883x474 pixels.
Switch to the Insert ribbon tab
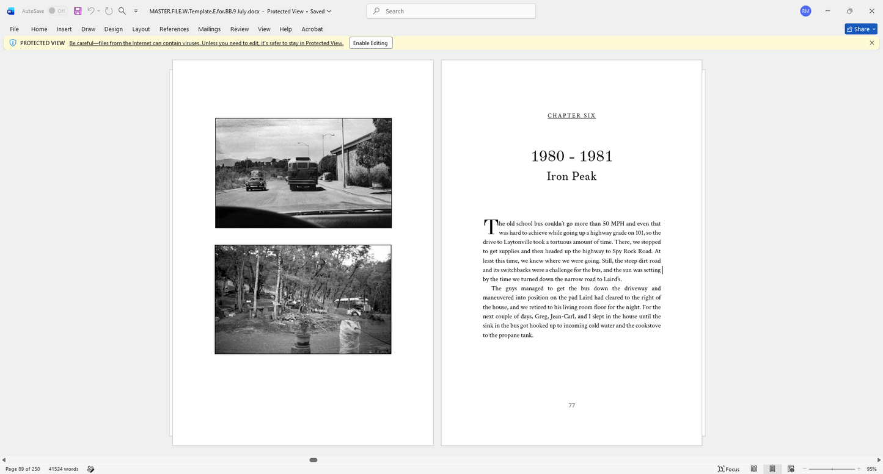pyautogui.click(x=64, y=29)
